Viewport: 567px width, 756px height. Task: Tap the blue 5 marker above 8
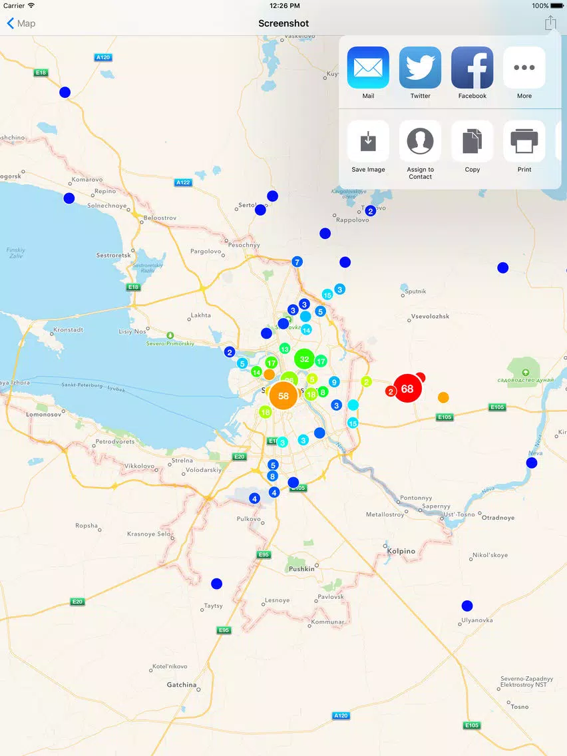(273, 465)
